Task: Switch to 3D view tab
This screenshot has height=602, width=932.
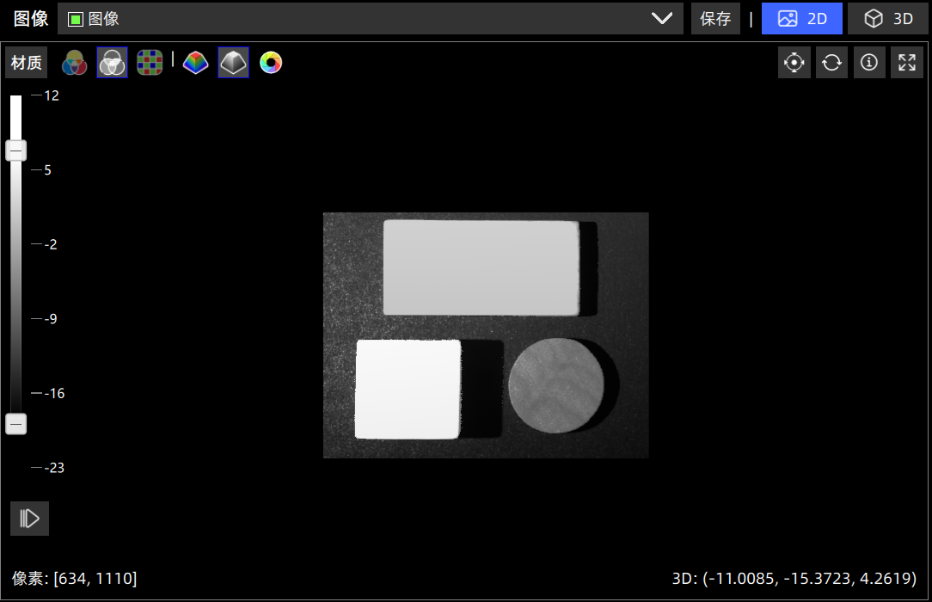Action: 889,18
